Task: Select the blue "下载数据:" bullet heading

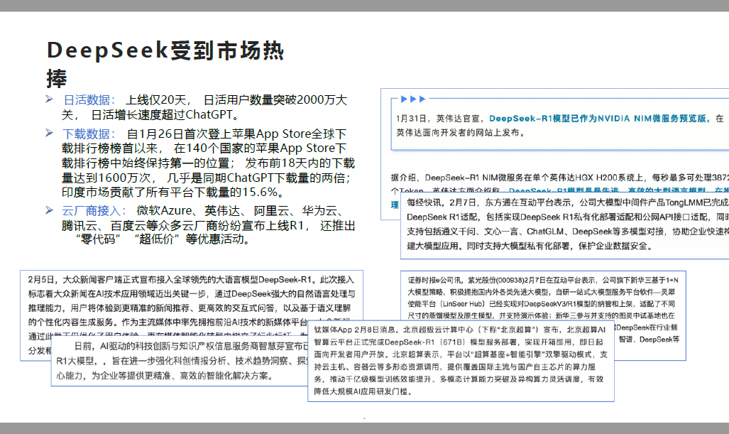Action: 89,134
